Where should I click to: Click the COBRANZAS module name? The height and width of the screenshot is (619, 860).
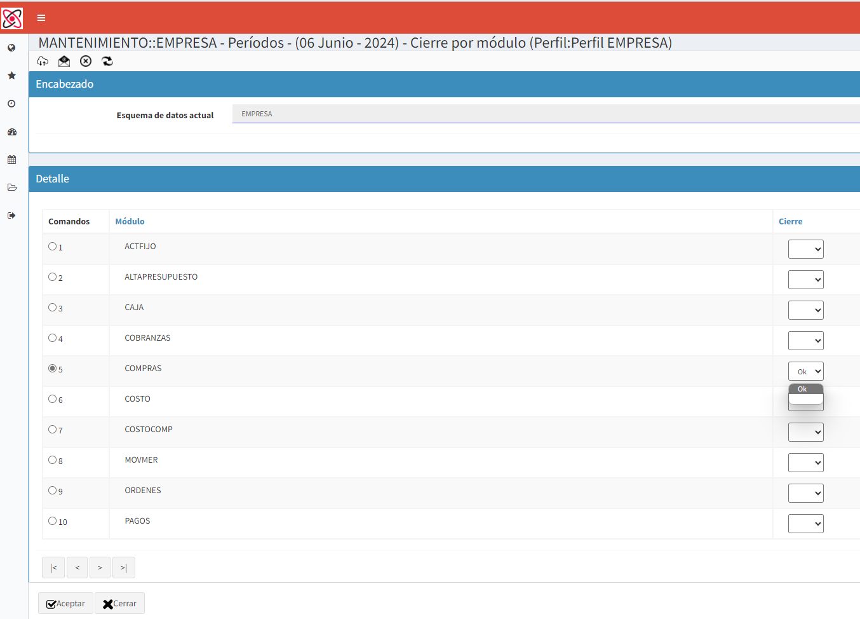point(147,338)
